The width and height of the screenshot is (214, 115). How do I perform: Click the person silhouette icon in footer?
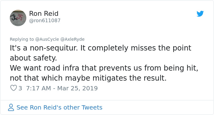tap(11, 107)
